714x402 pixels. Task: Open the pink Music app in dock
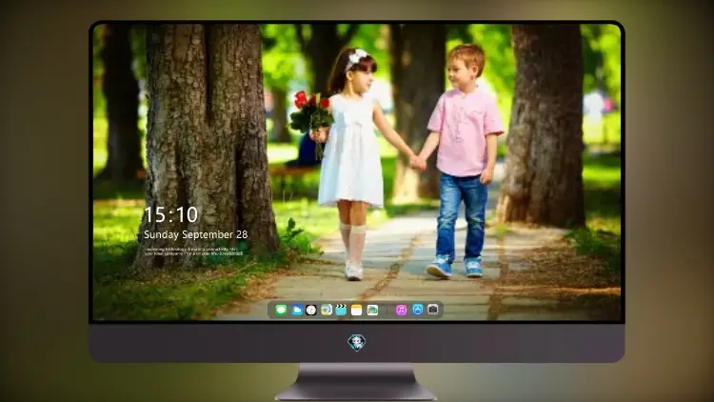(x=401, y=310)
